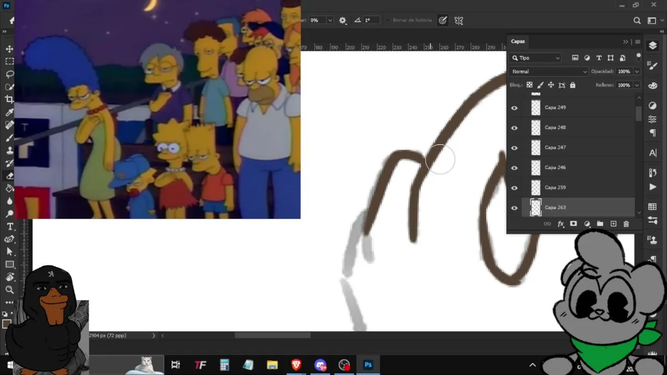
Task: Open the layer filter Tipo dropdown
Action: tap(536, 58)
